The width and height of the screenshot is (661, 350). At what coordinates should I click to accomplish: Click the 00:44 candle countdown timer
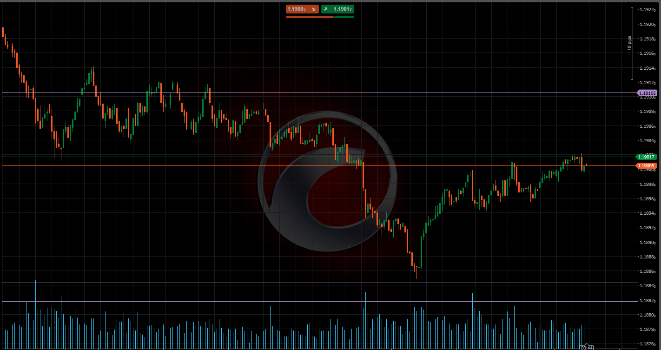tap(587, 347)
